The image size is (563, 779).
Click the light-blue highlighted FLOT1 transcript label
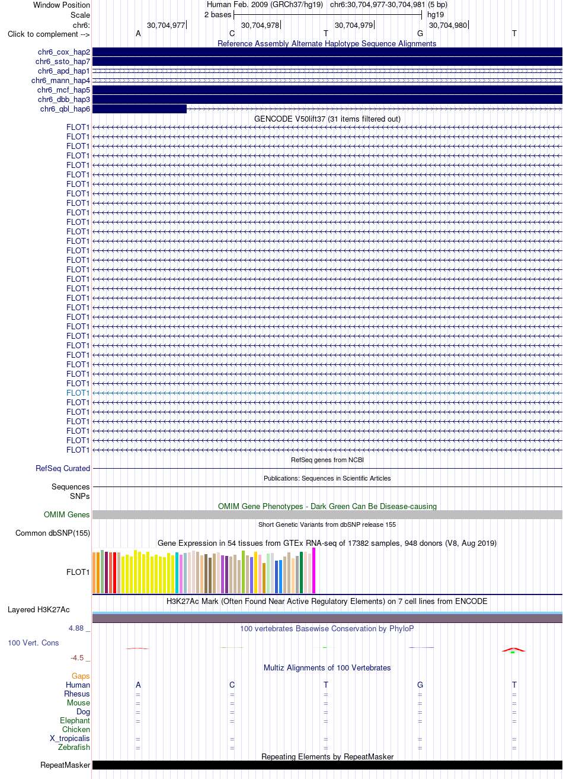click(78, 393)
